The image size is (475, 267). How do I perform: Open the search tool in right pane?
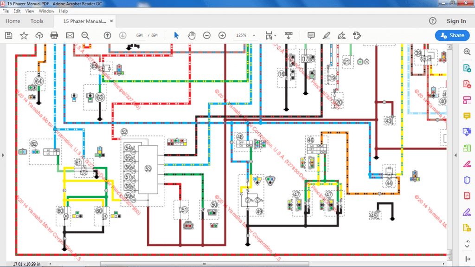click(x=467, y=52)
